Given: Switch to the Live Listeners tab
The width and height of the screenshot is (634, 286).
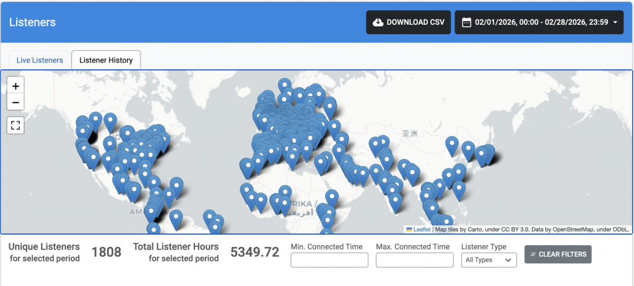Looking at the screenshot, I should click(40, 60).
